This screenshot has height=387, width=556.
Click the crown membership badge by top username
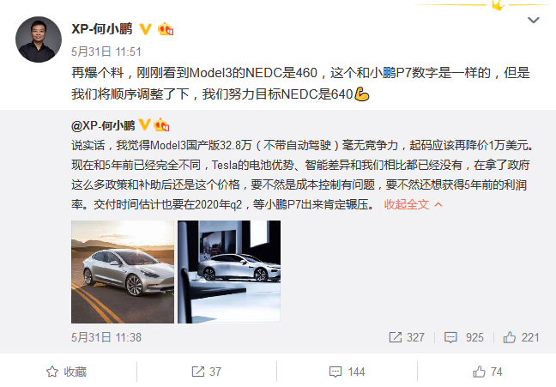(x=166, y=29)
